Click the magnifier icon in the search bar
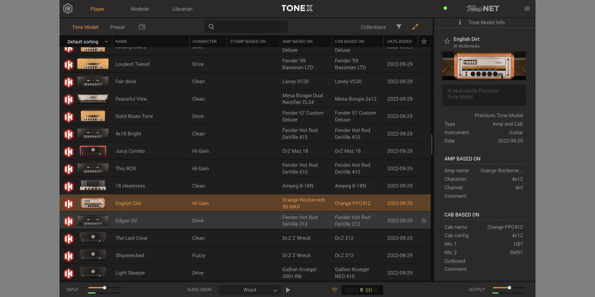 point(211,27)
